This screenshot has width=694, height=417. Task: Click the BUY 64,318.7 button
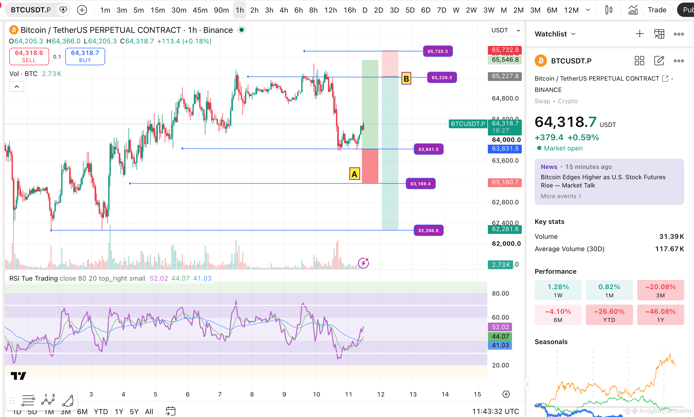[x=85, y=56]
